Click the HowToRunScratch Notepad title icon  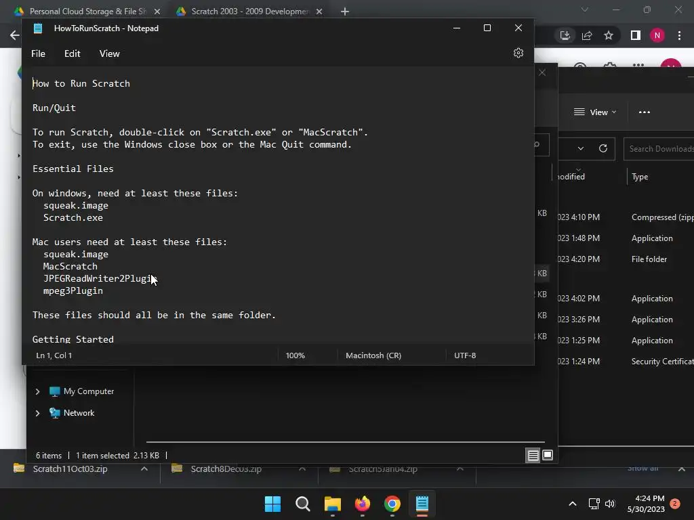point(38,28)
